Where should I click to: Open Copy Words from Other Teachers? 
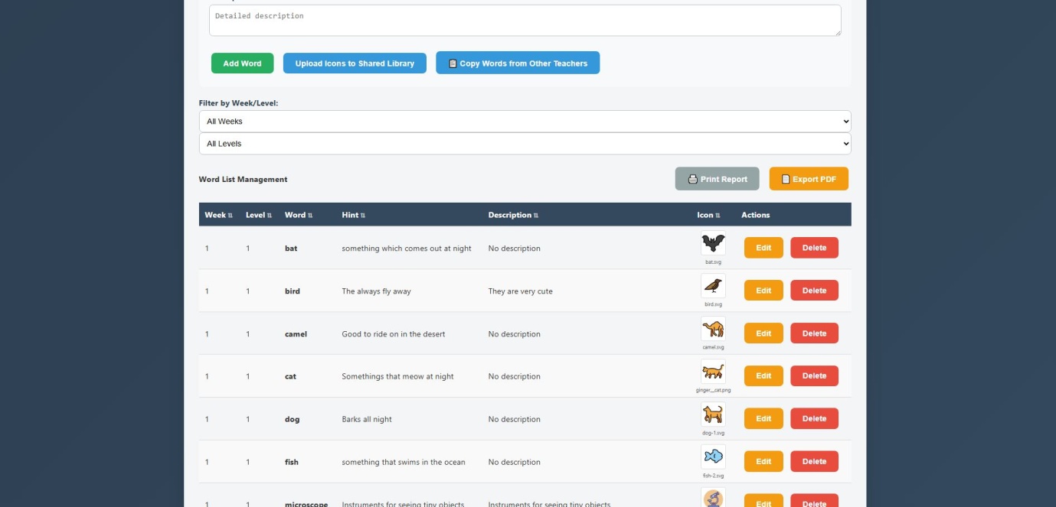click(518, 63)
